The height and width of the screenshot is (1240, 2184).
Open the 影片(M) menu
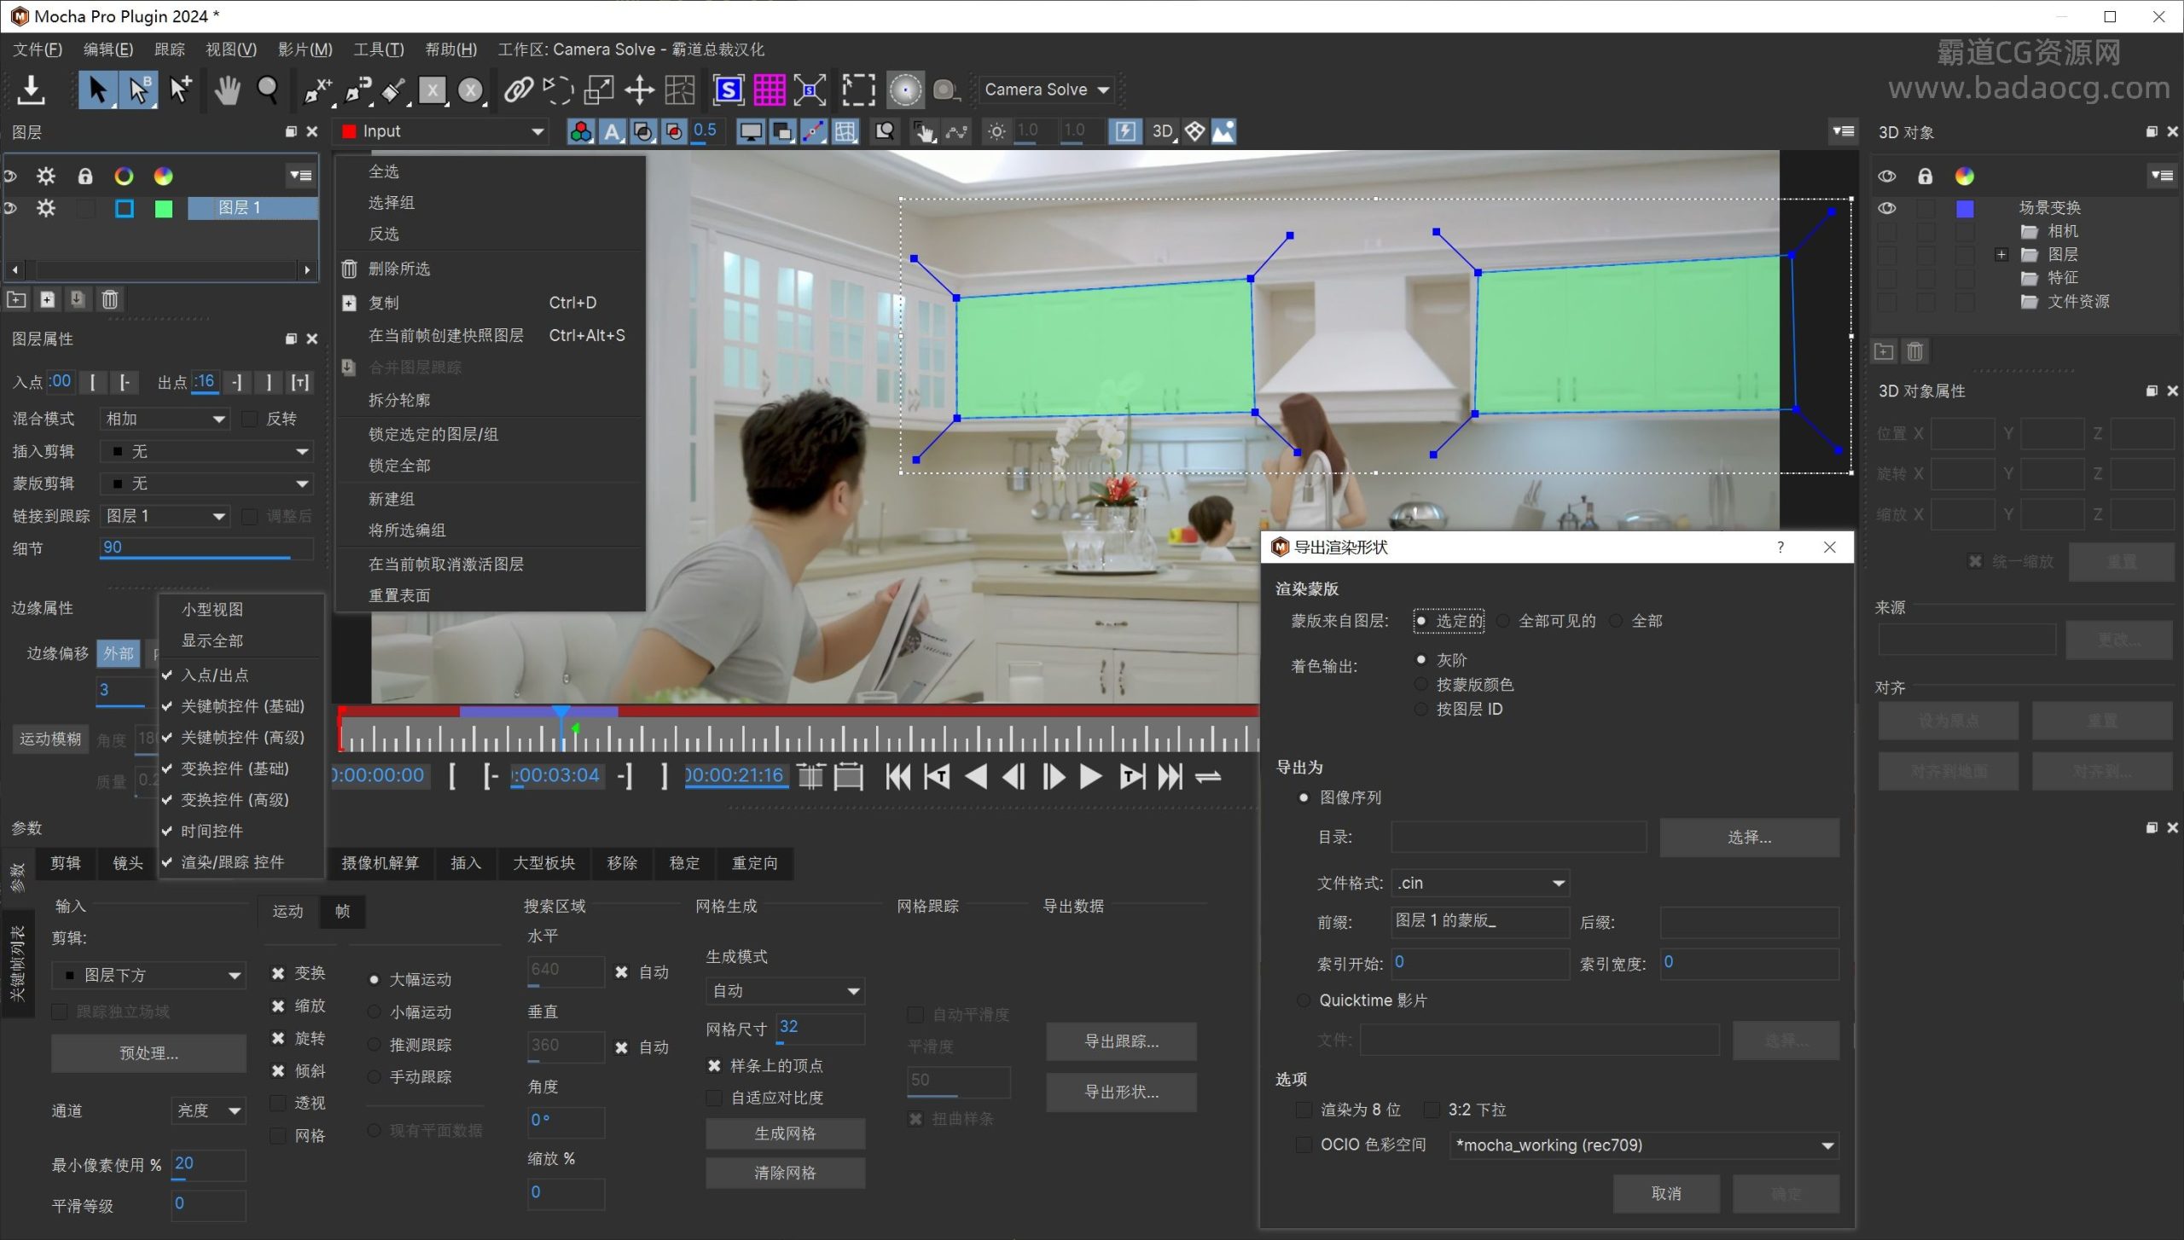(305, 49)
